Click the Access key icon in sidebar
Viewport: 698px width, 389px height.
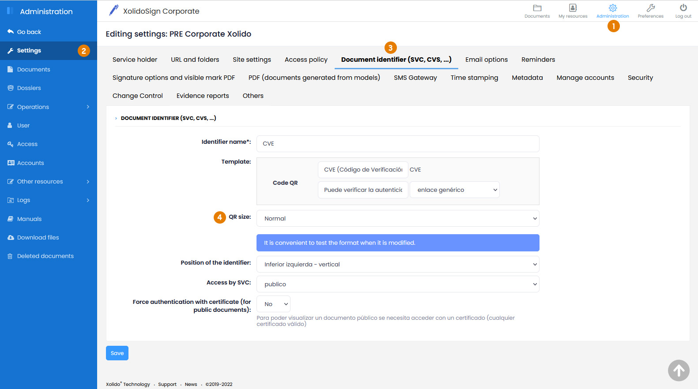pyautogui.click(x=11, y=144)
